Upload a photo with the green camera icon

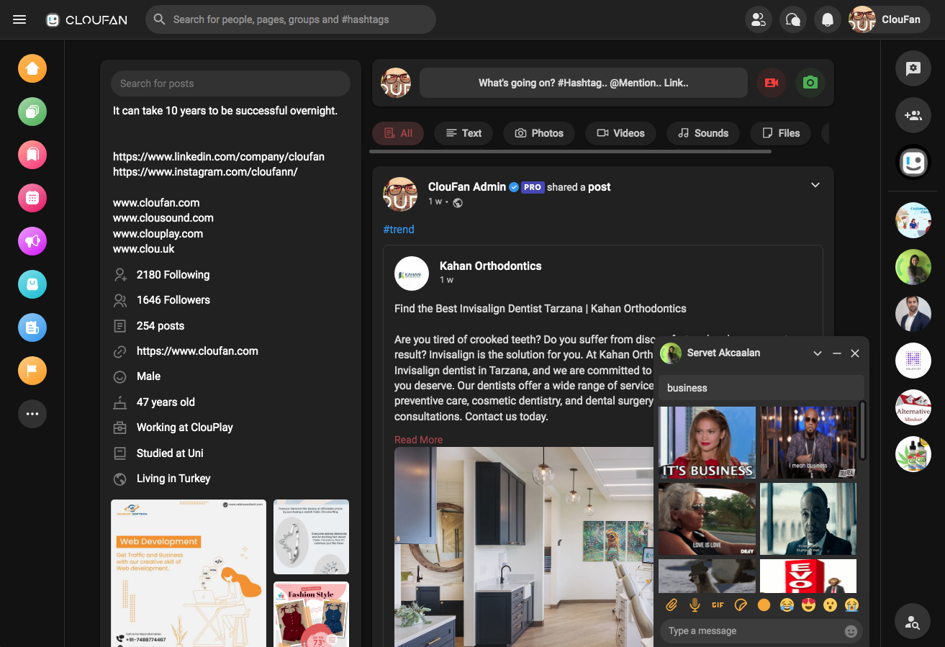click(x=810, y=83)
